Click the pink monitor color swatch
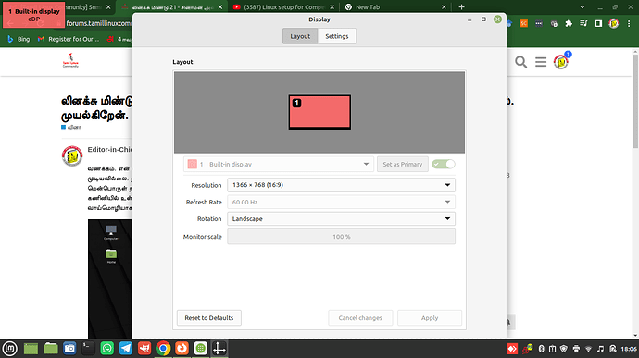Viewport: 639px width, 358px height. click(192, 164)
